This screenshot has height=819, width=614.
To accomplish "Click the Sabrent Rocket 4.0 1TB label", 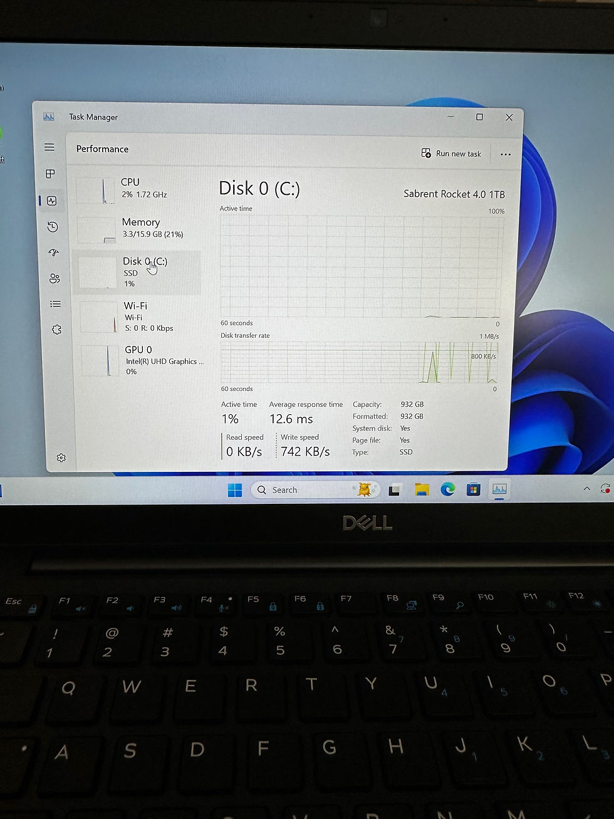I will 454,194.
